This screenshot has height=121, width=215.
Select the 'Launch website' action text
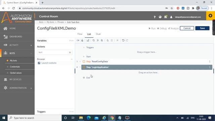49,63
